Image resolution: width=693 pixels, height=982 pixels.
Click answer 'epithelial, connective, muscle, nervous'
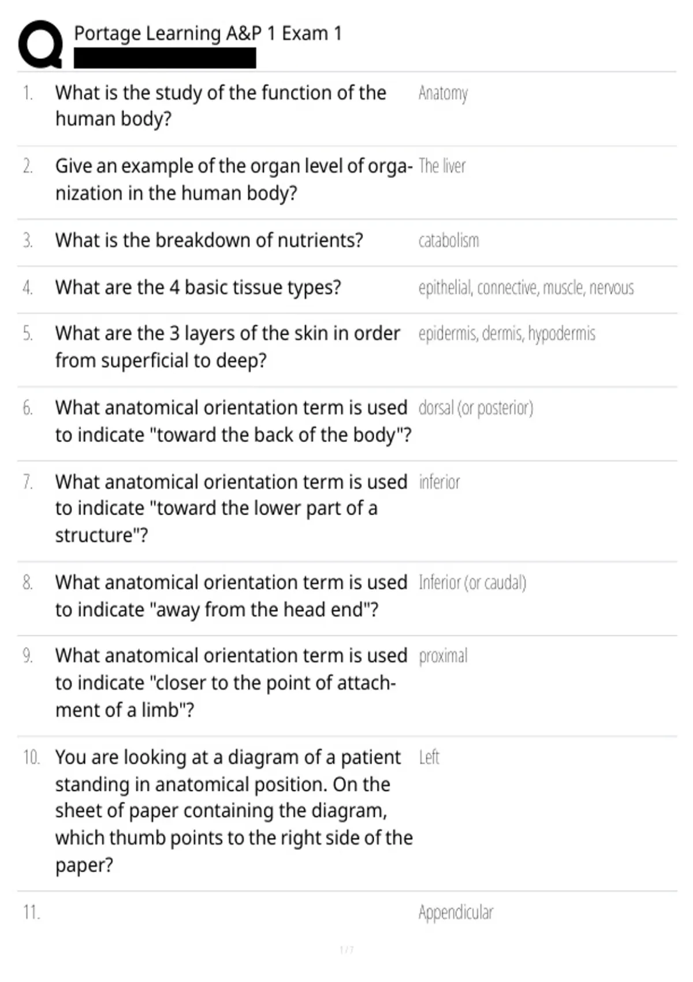(526, 288)
